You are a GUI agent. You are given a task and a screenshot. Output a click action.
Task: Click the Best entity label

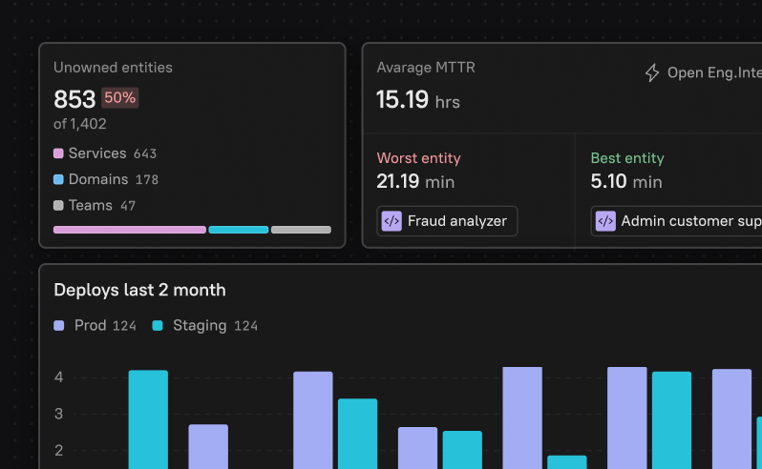point(626,158)
